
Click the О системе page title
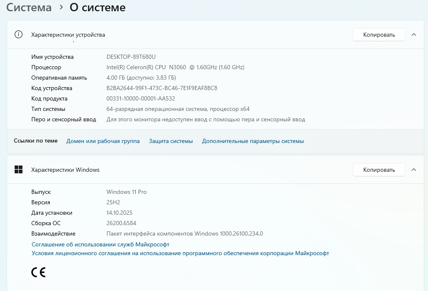coord(98,8)
